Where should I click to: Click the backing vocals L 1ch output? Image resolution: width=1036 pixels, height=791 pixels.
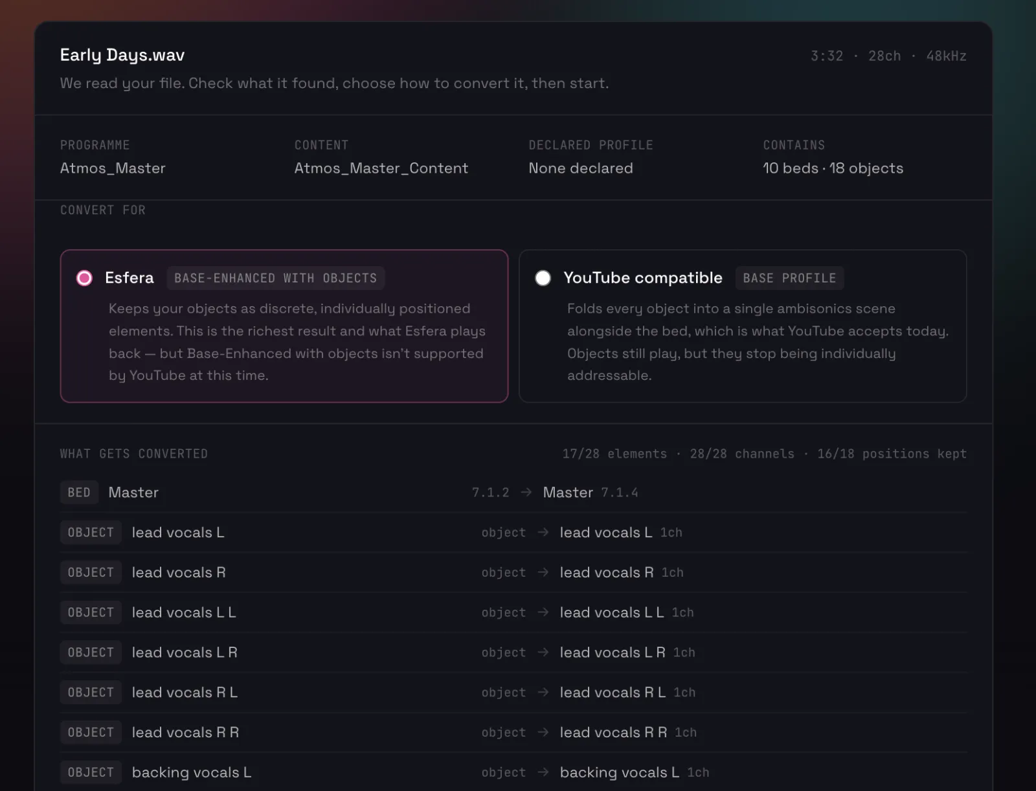tap(635, 772)
